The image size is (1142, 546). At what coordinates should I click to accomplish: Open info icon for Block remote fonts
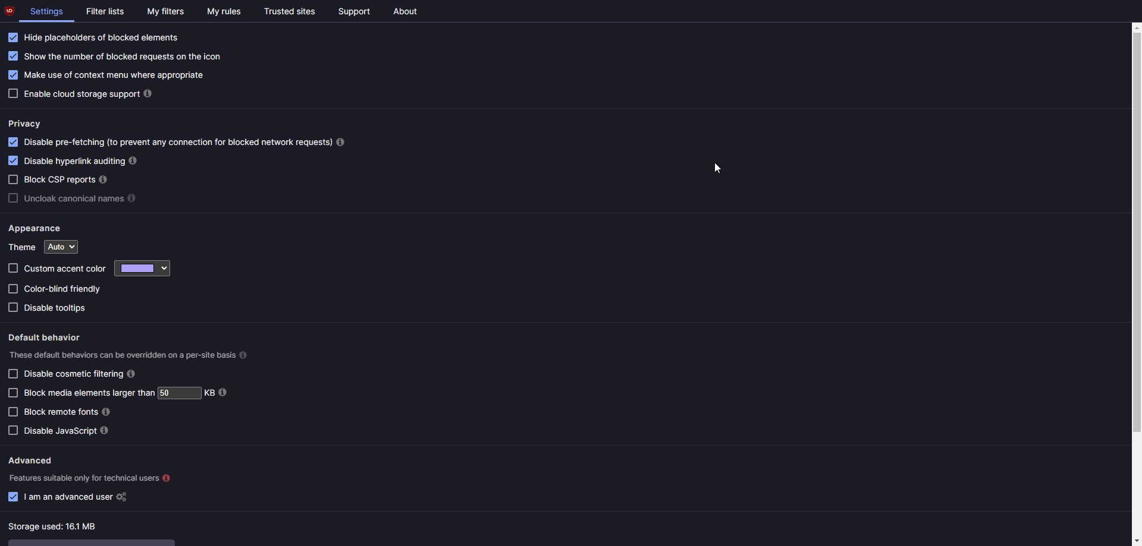pyautogui.click(x=106, y=411)
